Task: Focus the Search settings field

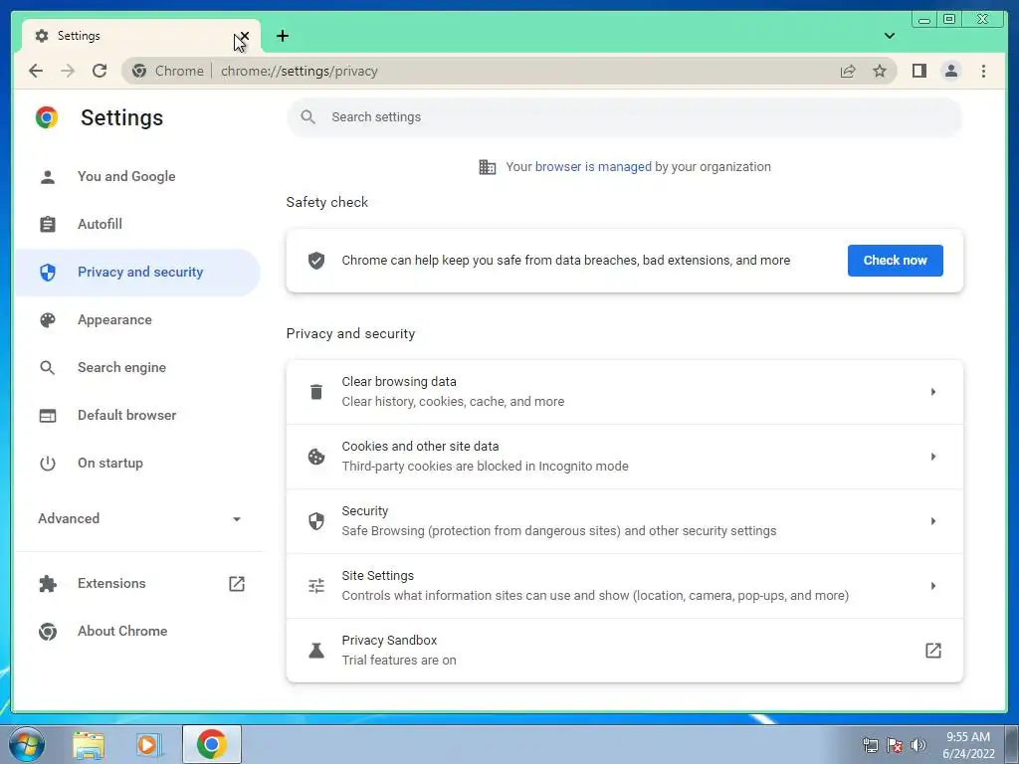Action: point(624,117)
